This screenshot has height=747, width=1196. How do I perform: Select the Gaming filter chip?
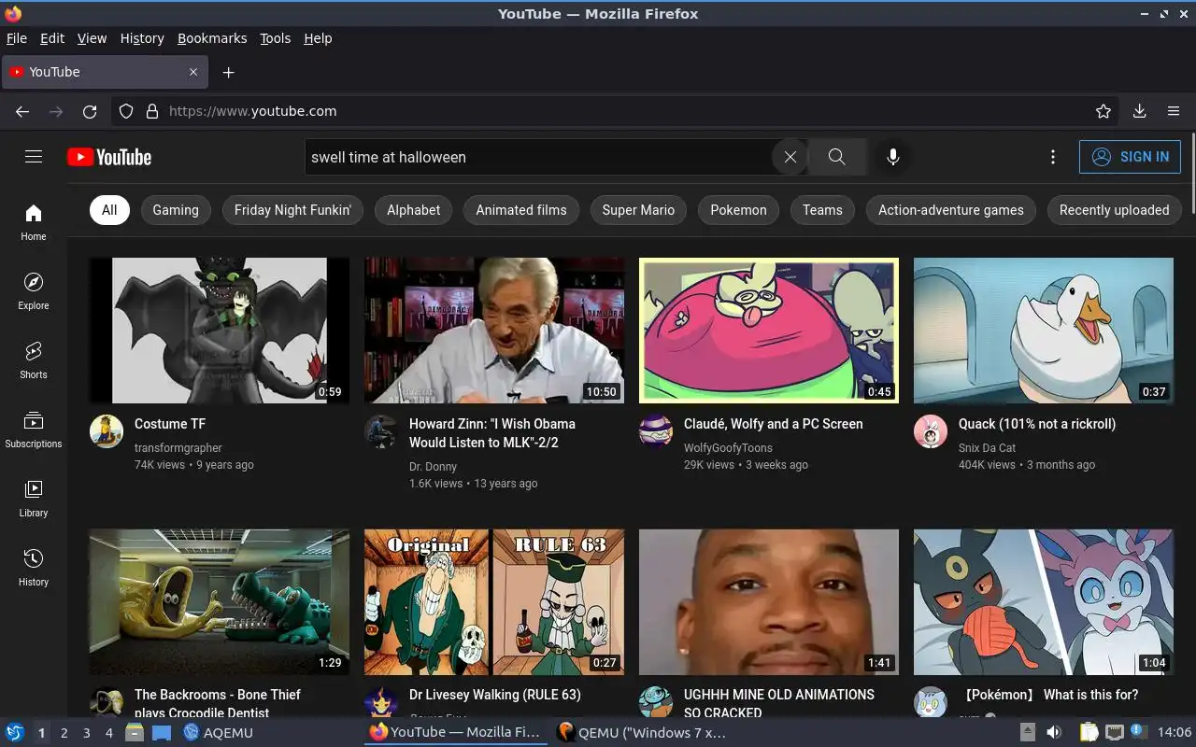tap(176, 210)
